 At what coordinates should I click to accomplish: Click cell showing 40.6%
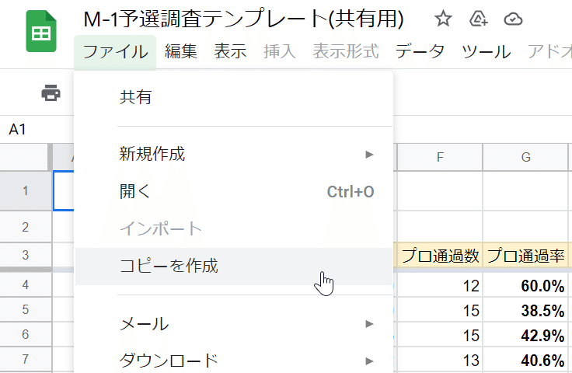click(x=525, y=360)
